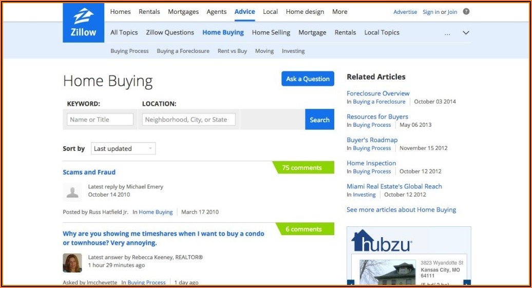Open the Sort by Last updated dropdown
The width and height of the screenshot is (532, 288).
tap(123, 148)
